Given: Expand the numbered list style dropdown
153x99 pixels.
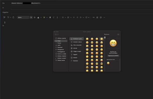Looking at the screenshot, I should coord(71,17).
